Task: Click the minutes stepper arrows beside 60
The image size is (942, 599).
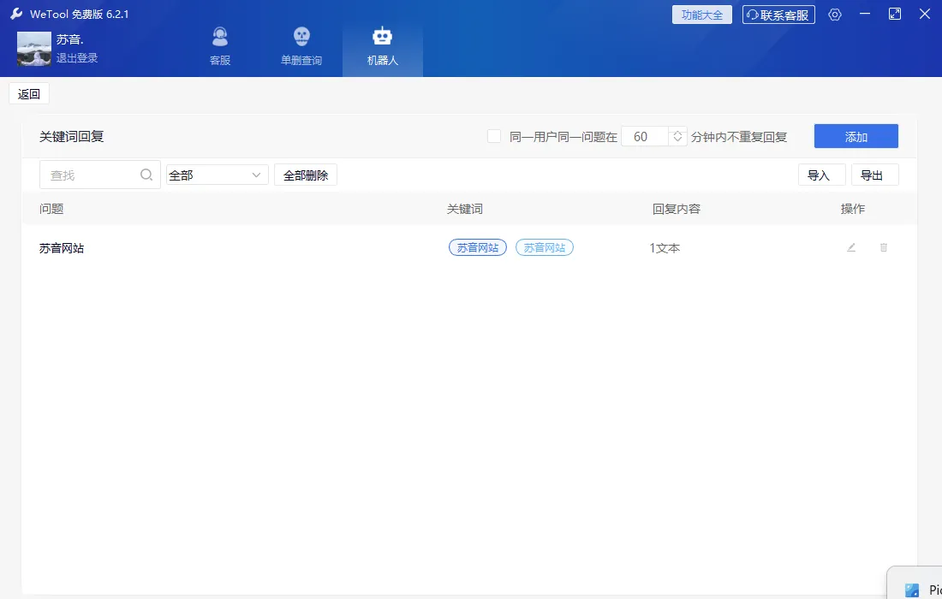Action: tap(677, 136)
